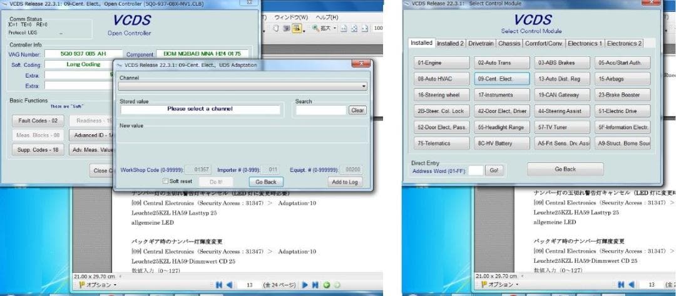Open the 8C-HV Battery module

tap(502, 143)
